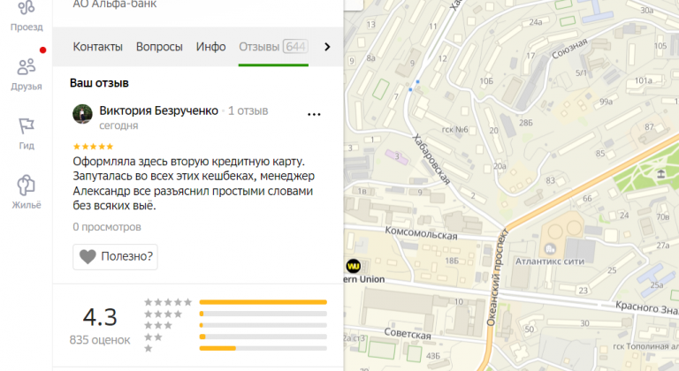Open the Гид guide flag icon
The height and width of the screenshot is (371, 679).
tap(27, 126)
